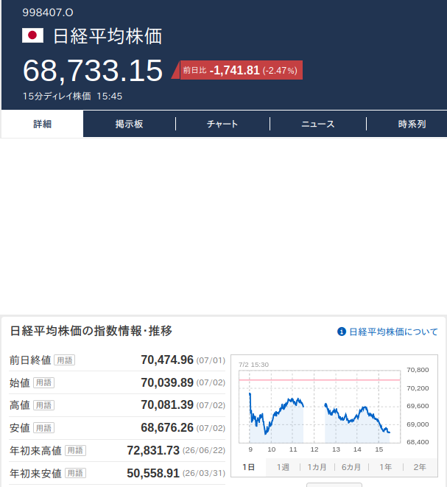This screenshot has height=487, width=447.
Task: Open 用語 glossary for 年初来高値
Action: coord(75,450)
